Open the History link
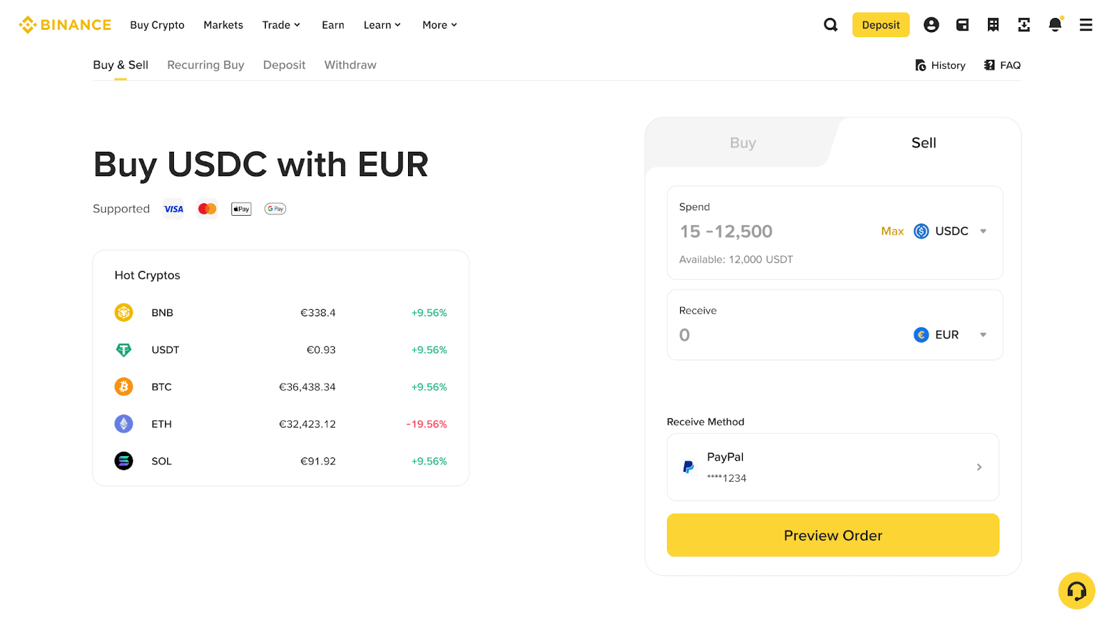Screen dimensions: 1114x628 (x=940, y=65)
